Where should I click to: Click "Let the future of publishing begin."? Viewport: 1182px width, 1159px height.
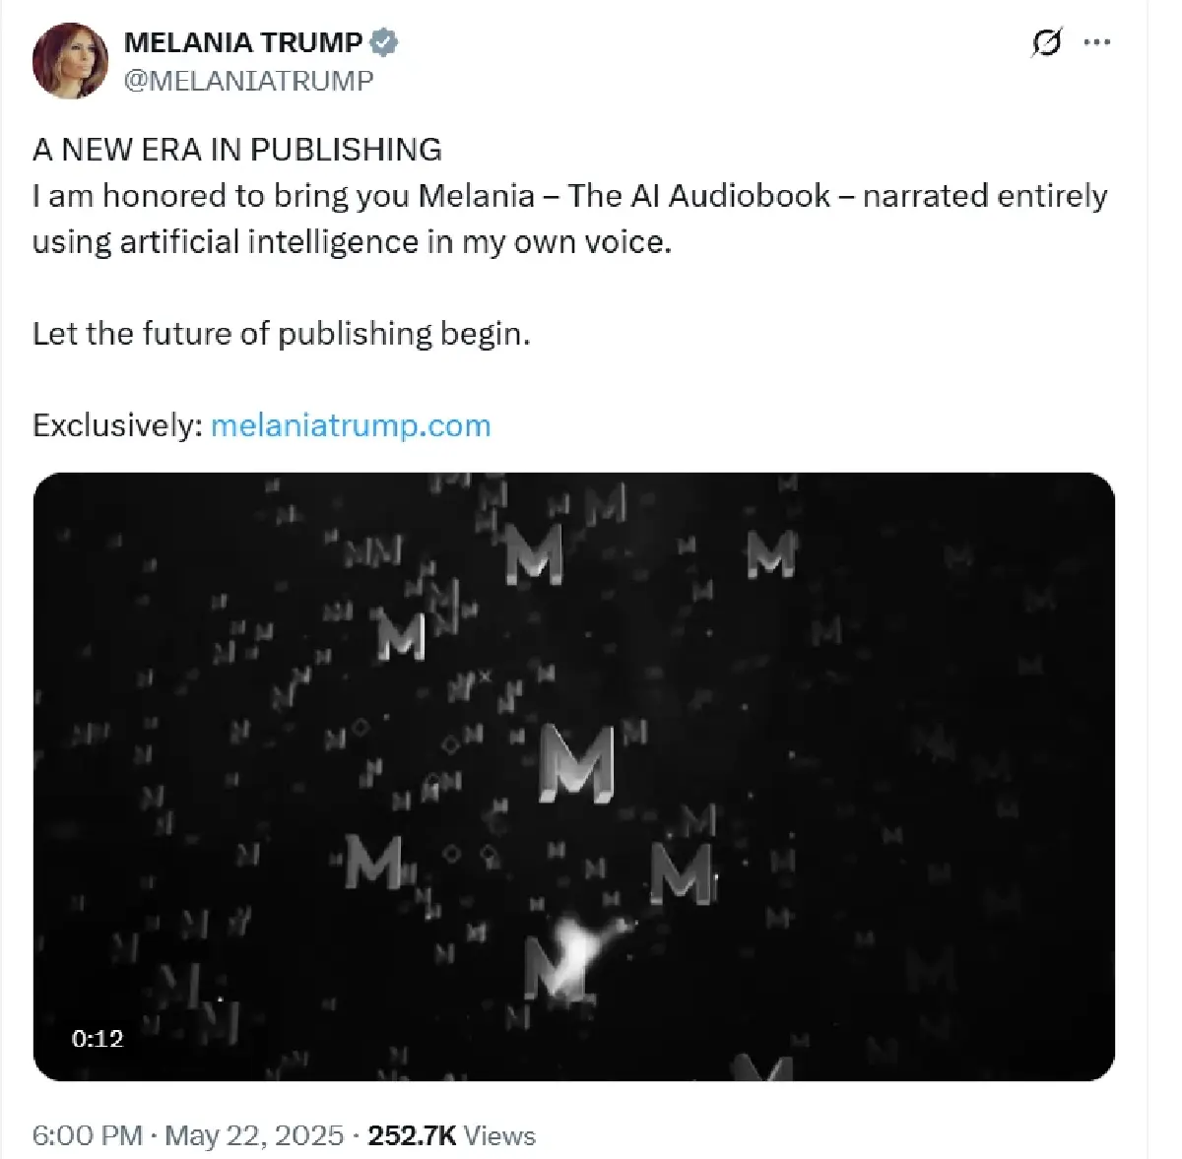coord(282,334)
